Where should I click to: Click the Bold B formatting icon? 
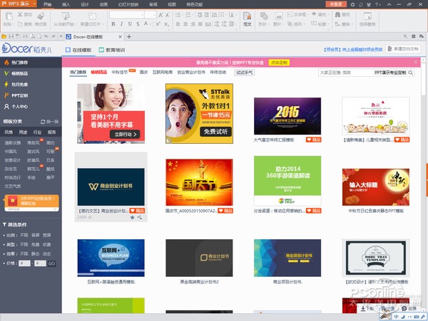click(113, 24)
